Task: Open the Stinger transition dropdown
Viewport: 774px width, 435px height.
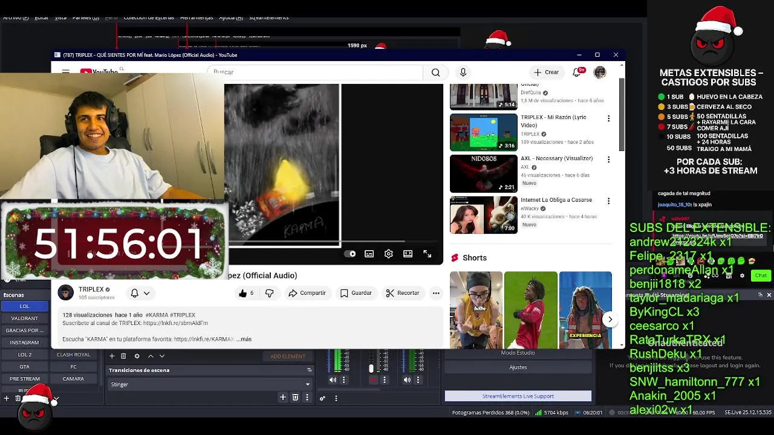Action: coord(210,384)
